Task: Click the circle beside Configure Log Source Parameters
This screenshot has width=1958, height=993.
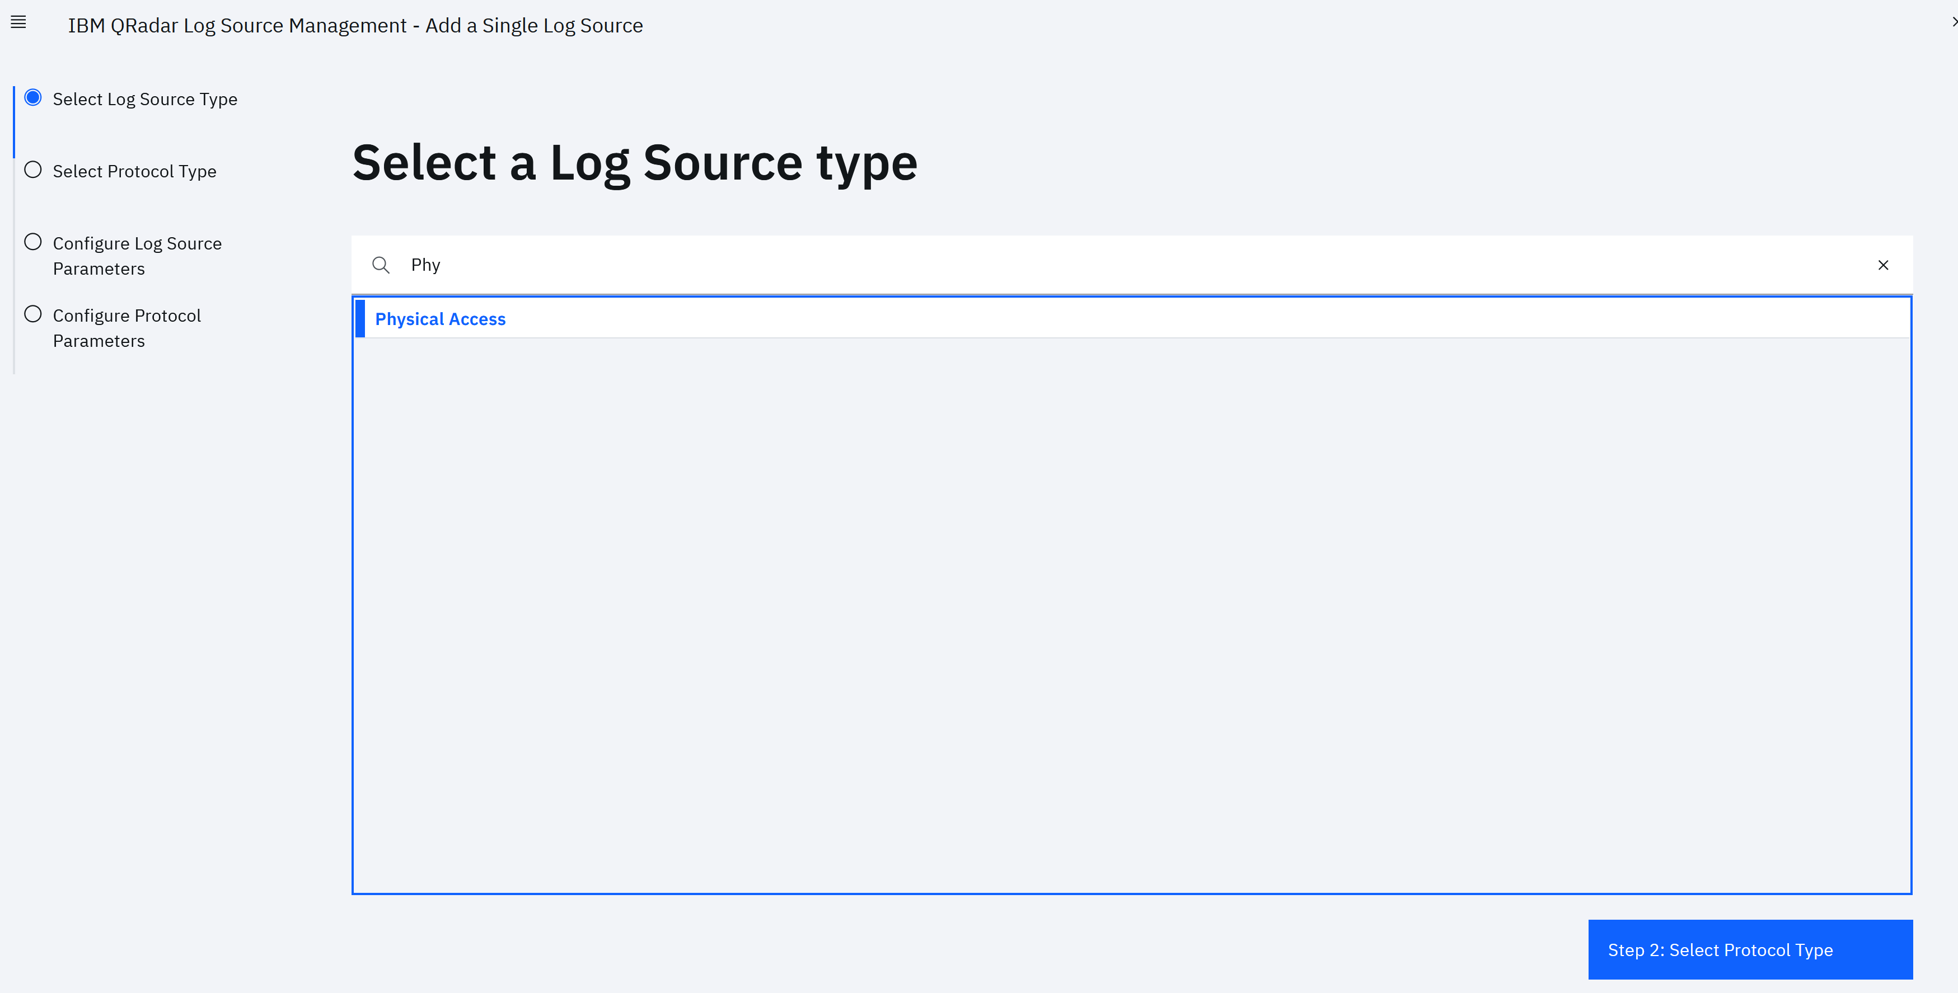Action: pos(32,242)
